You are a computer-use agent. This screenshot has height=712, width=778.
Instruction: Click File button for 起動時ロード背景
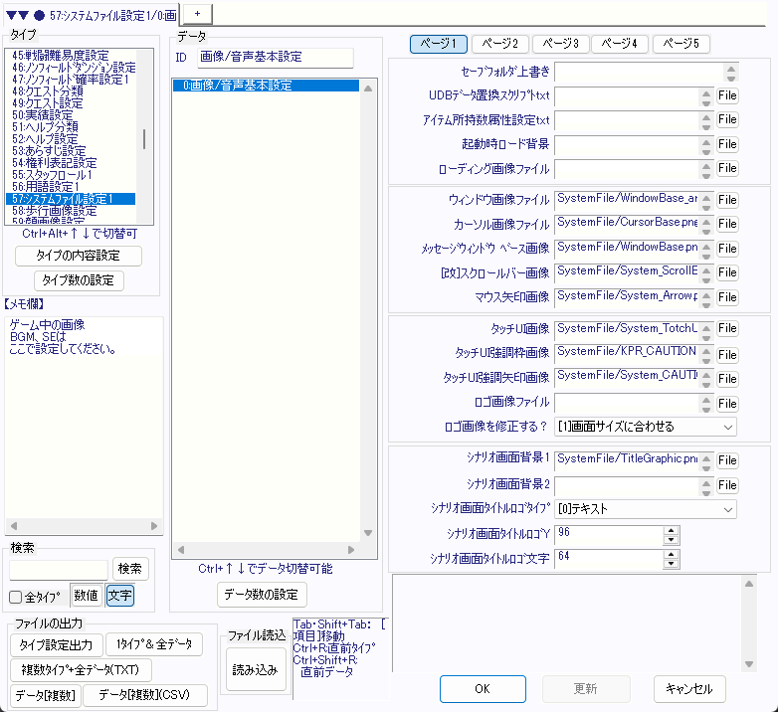[x=727, y=144]
